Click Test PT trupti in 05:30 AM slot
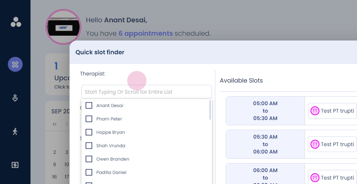The height and width of the screenshot is (184, 357). (332, 144)
